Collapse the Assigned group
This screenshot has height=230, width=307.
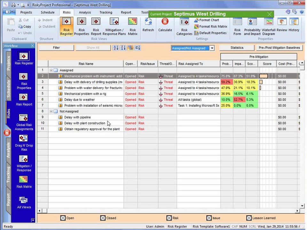(51, 70)
